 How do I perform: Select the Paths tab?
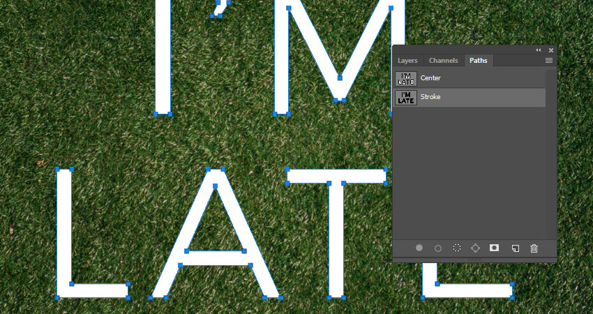coord(479,61)
